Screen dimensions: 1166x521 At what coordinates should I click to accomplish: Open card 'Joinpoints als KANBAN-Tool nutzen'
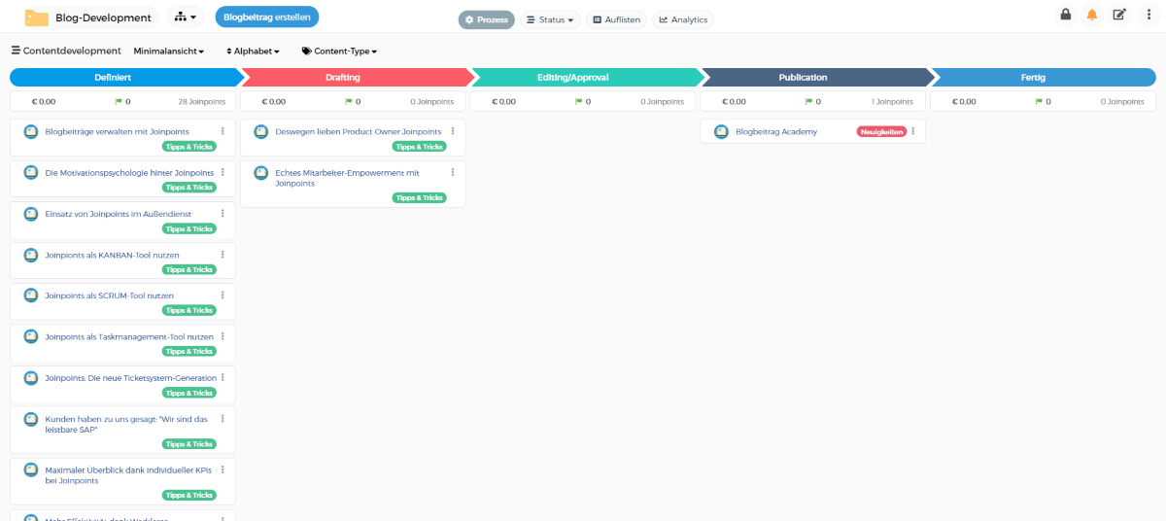[112, 255]
